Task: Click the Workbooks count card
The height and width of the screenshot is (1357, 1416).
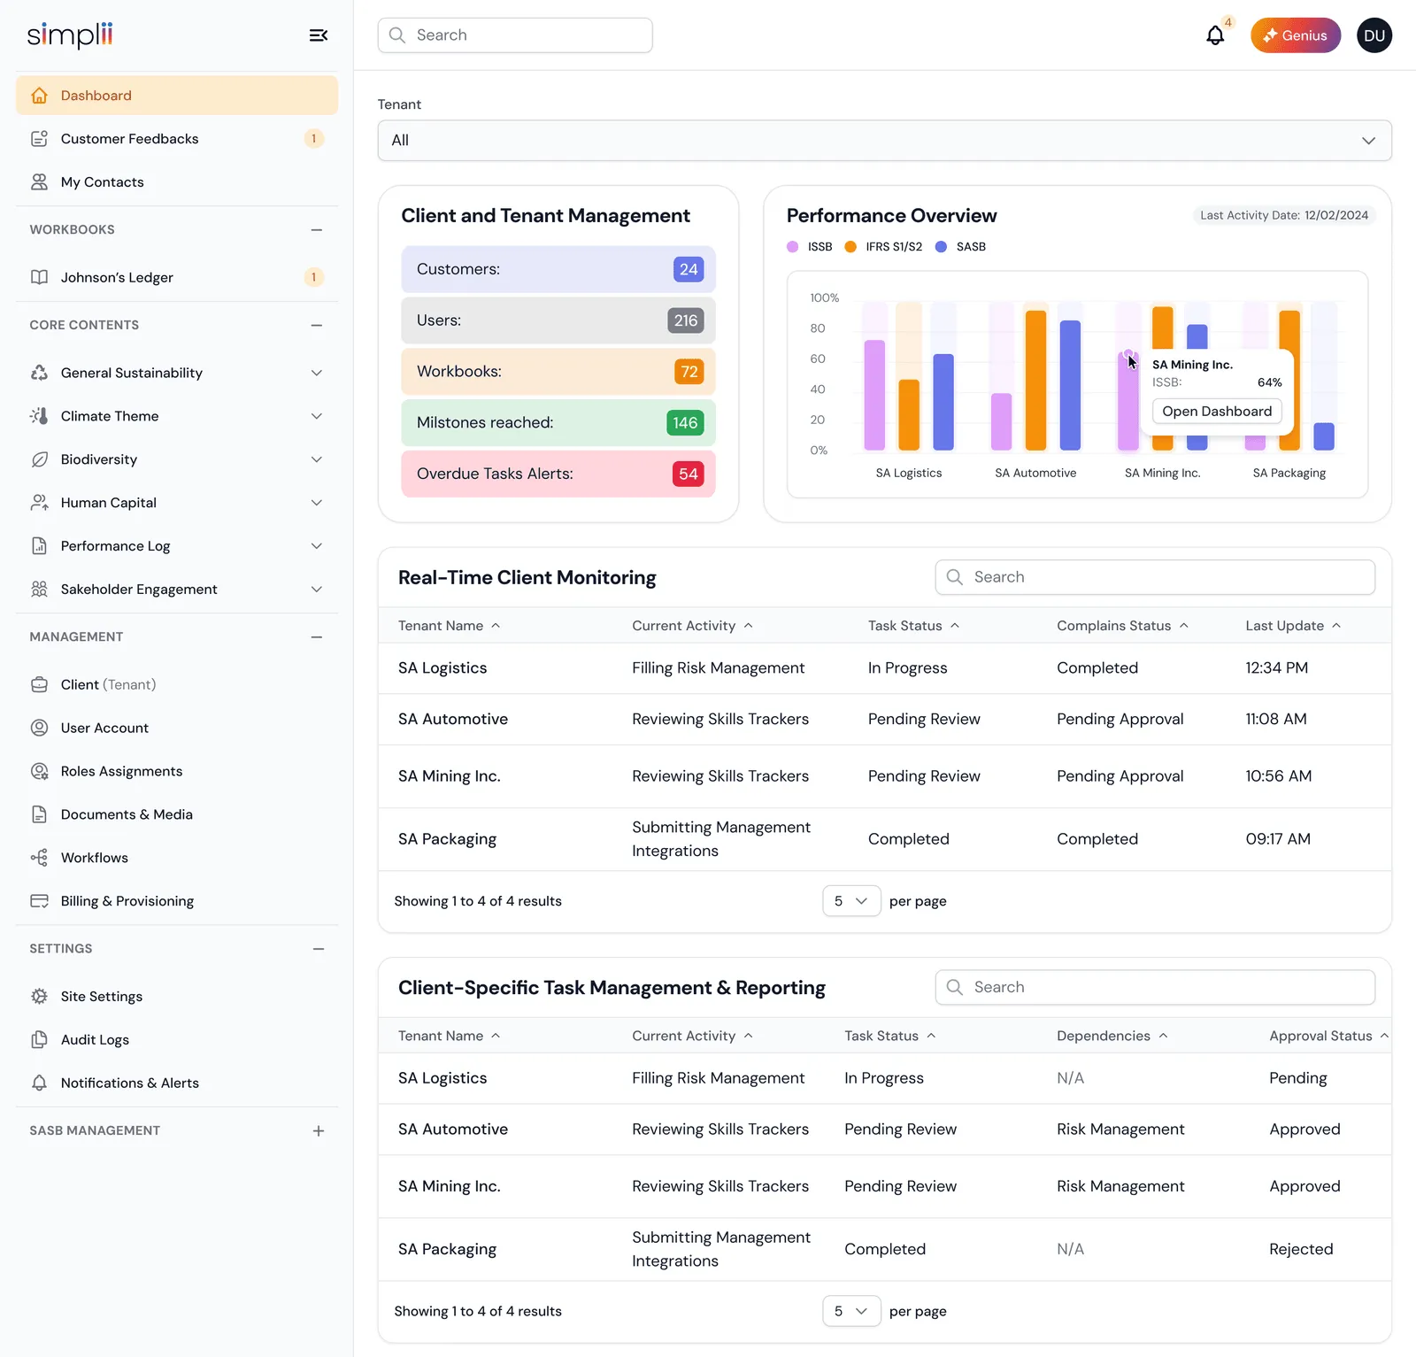Action: pos(558,372)
